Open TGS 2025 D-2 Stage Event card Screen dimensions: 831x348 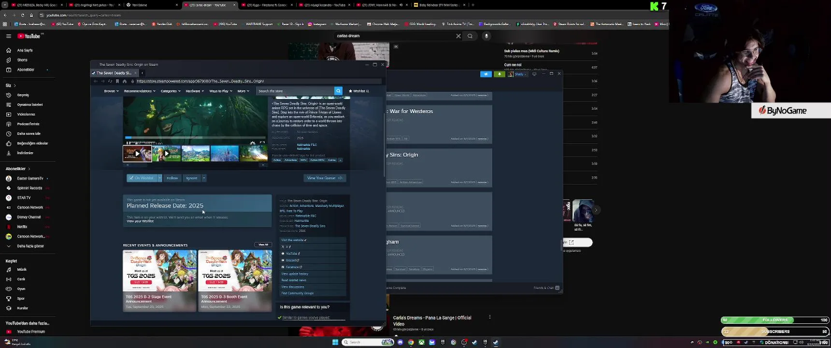pos(159,281)
